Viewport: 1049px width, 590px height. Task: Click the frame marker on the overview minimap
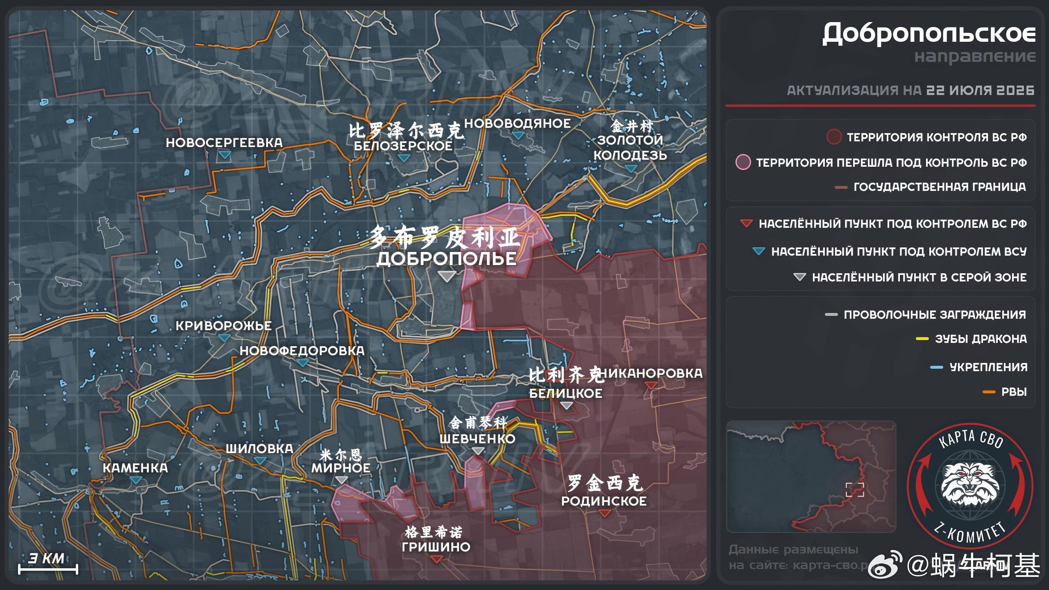[855, 490]
